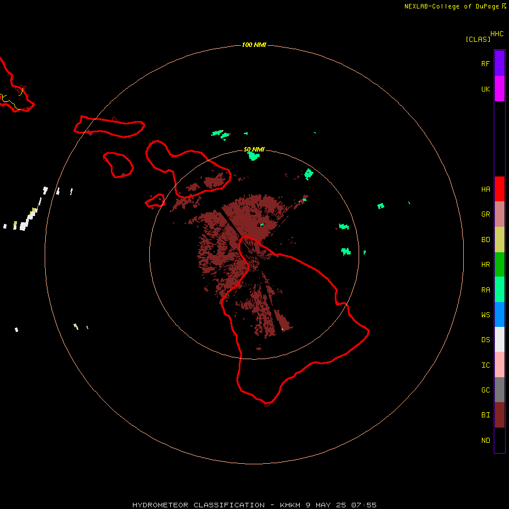This screenshot has height=509, width=509.
Task: Click the RF legend label
Action: 485,63
